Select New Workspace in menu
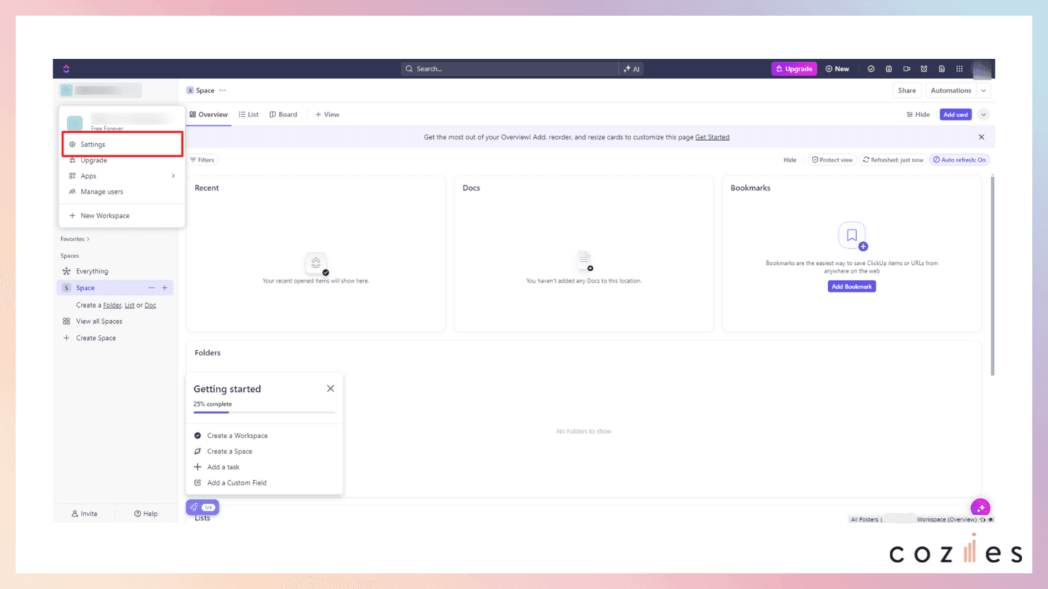Image resolution: width=1048 pixels, height=589 pixels. coord(122,215)
